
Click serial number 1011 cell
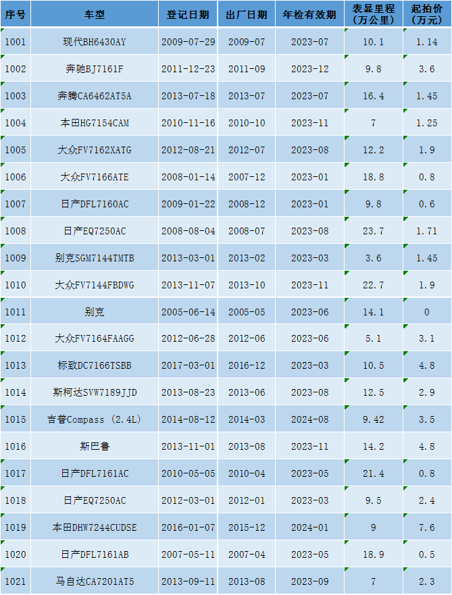(x=16, y=311)
